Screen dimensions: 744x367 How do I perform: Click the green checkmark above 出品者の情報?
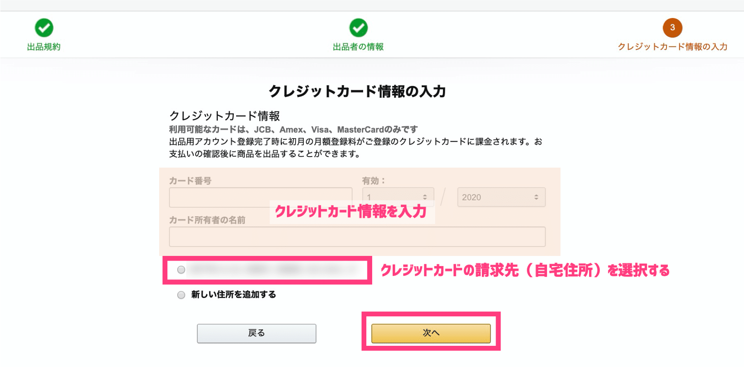[x=358, y=28]
